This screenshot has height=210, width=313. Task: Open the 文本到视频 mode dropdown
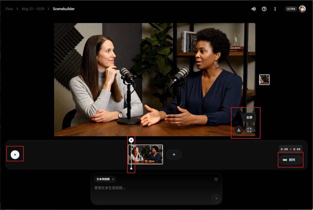tap(105, 179)
